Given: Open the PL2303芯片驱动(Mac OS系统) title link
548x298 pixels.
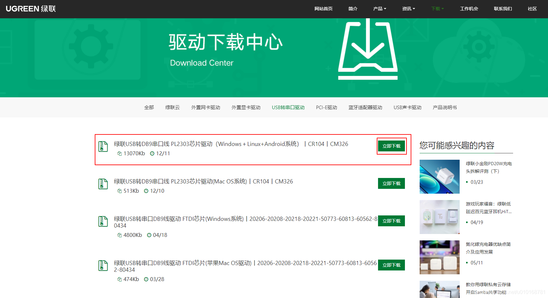Looking at the screenshot, I should 203,181.
